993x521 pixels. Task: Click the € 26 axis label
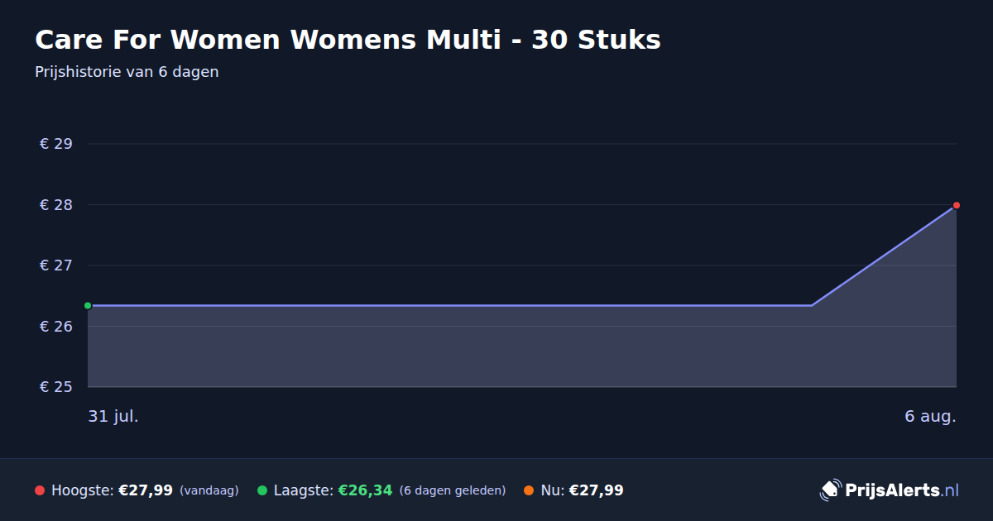[x=56, y=327]
